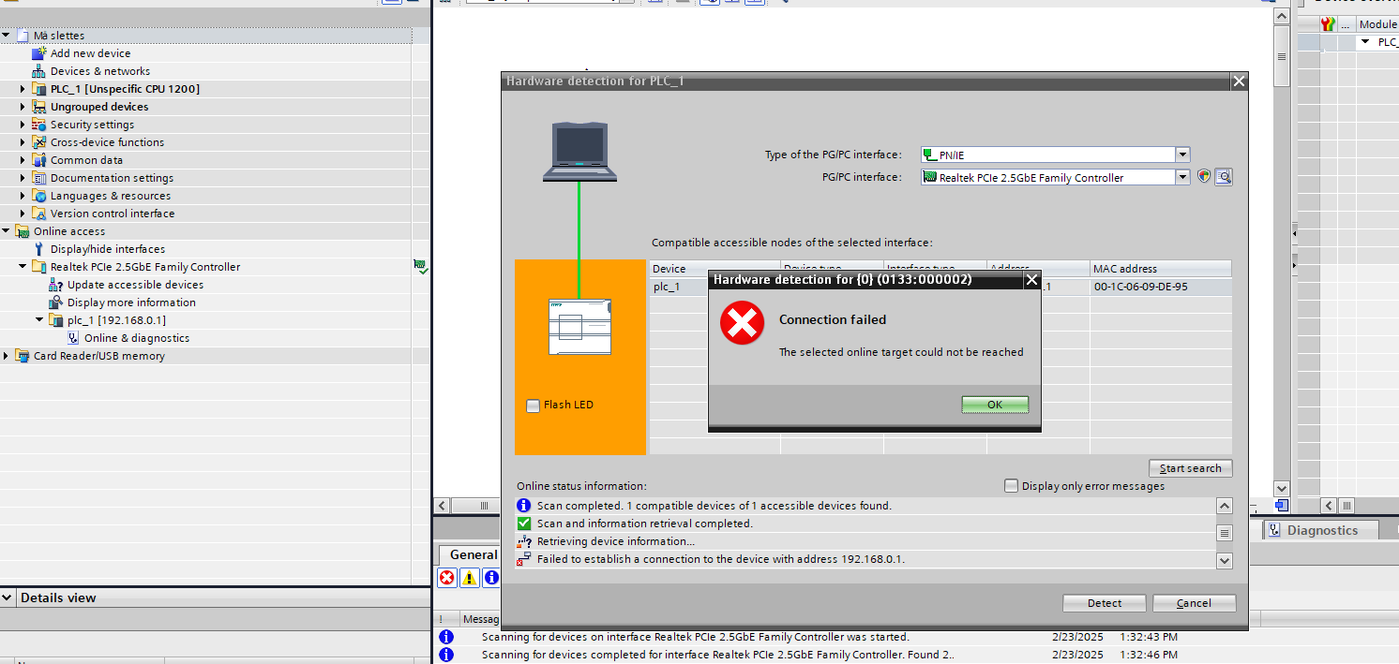Click the Start search button

click(1190, 468)
